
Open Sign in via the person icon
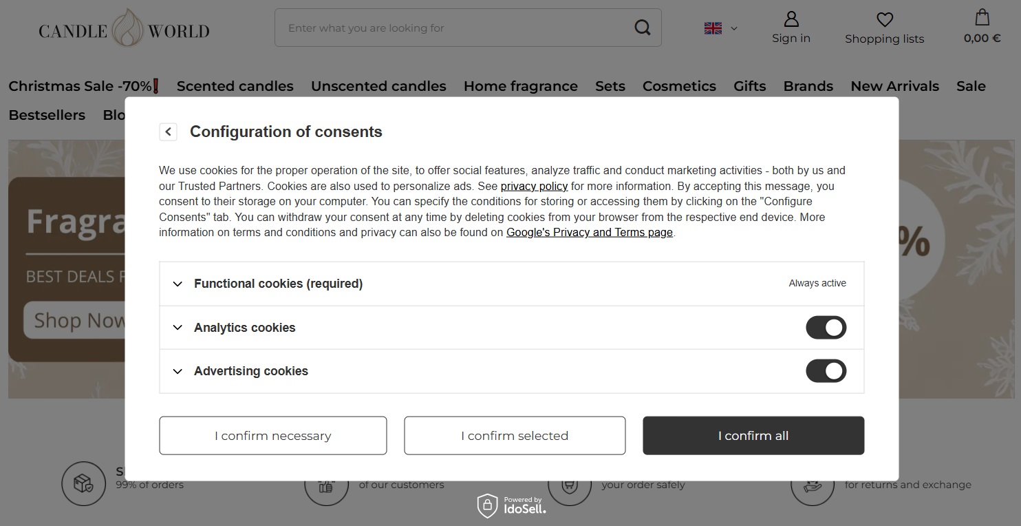(x=790, y=28)
